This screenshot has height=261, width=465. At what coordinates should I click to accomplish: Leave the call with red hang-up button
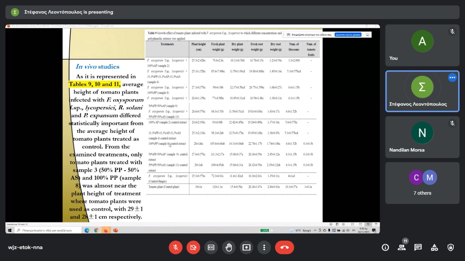tap(284, 248)
